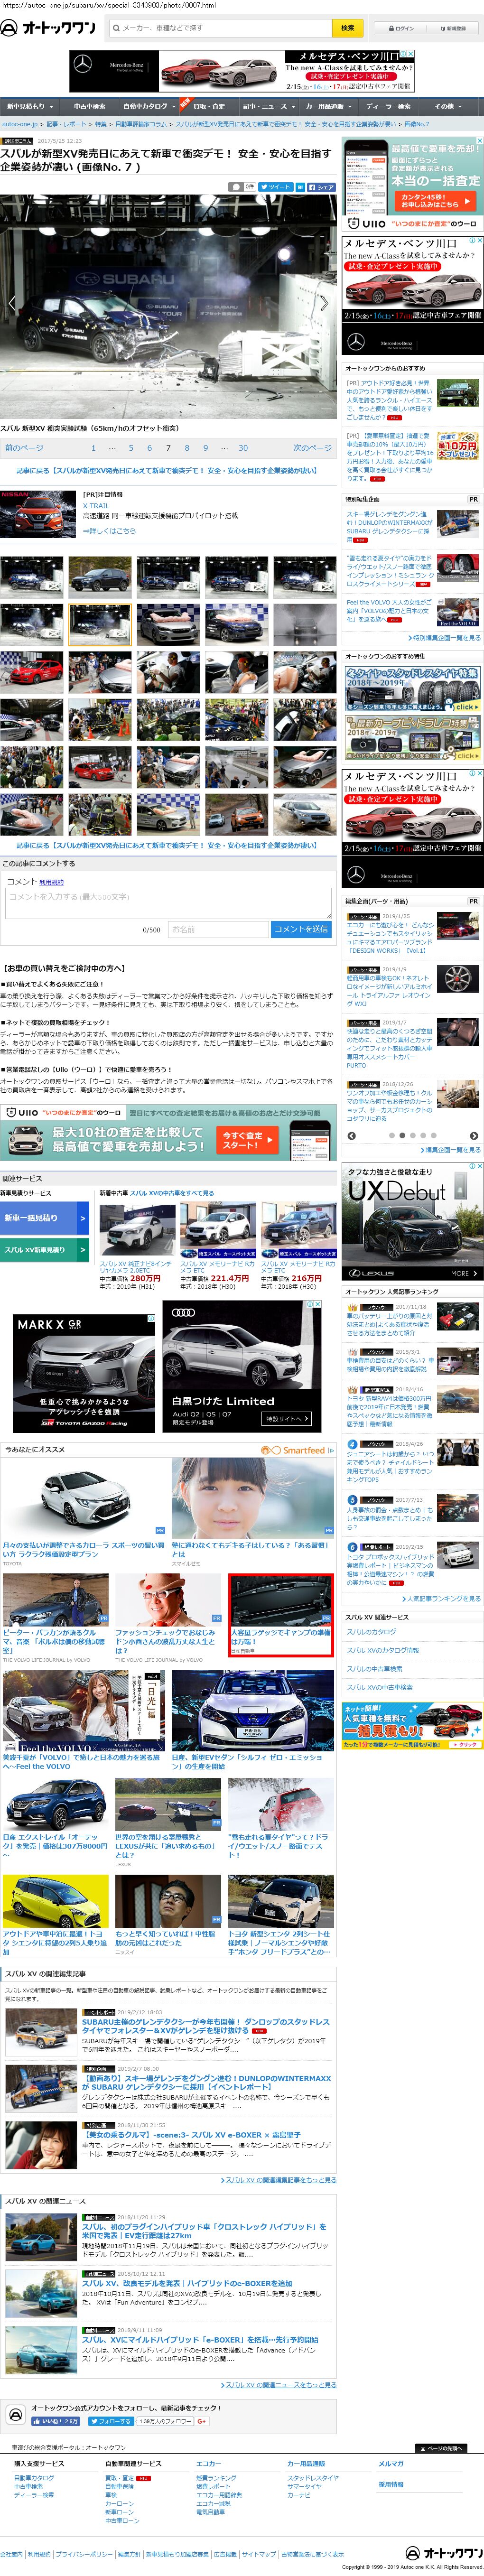
Task: Open the 特集 breadcrumb link
Action: click(x=100, y=125)
